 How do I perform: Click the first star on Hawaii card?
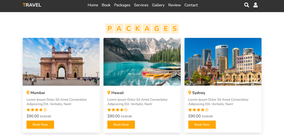point(109,110)
